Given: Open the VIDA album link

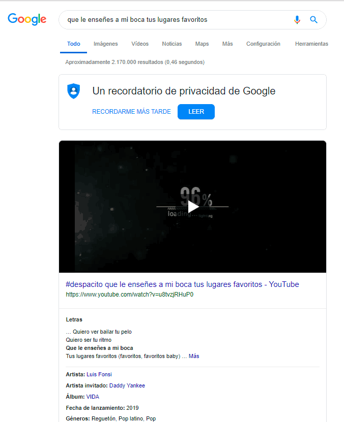Looking at the screenshot, I should click(x=93, y=397).
